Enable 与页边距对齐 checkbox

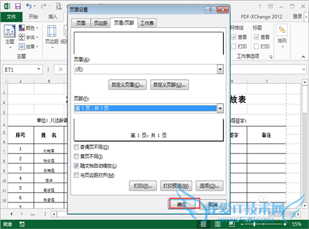(76, 175)
